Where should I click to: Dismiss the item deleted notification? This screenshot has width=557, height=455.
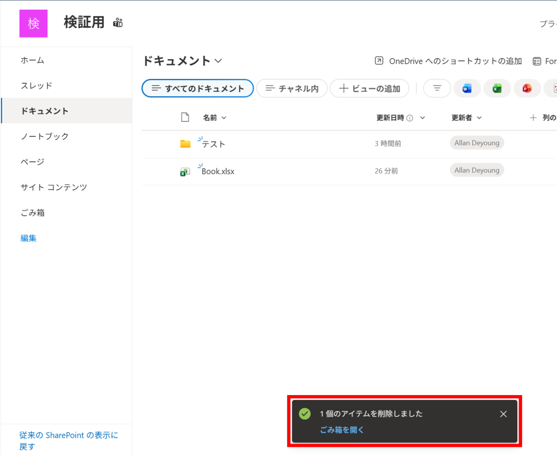coord(503,414)
